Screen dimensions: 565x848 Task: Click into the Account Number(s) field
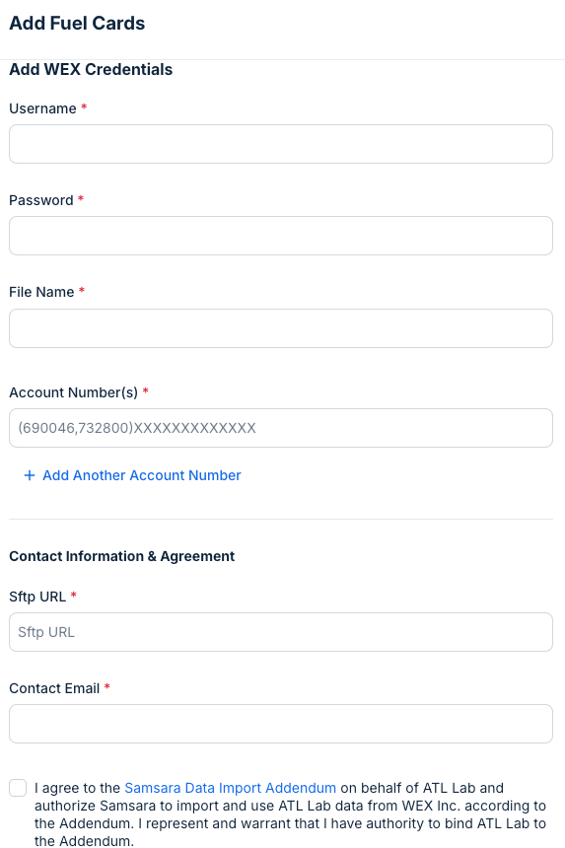[x=281, y=428]
